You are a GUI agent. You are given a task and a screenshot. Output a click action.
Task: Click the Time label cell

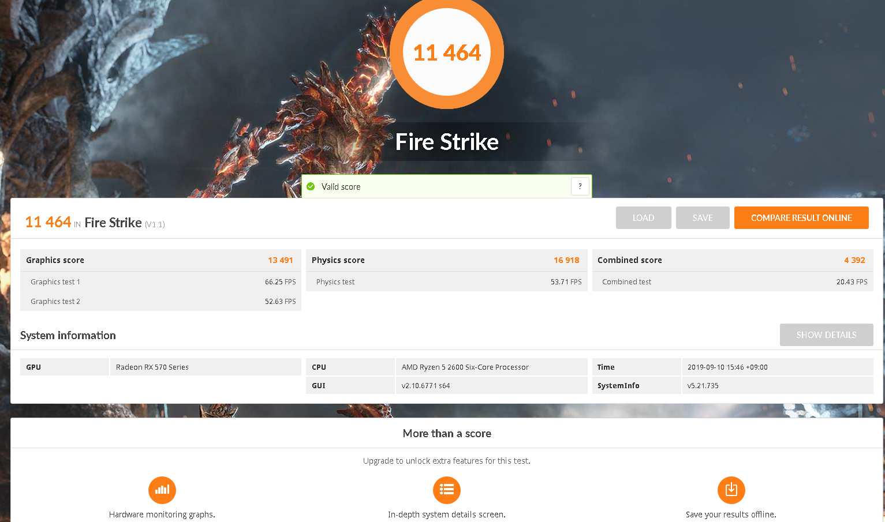[x=637, y=367]
